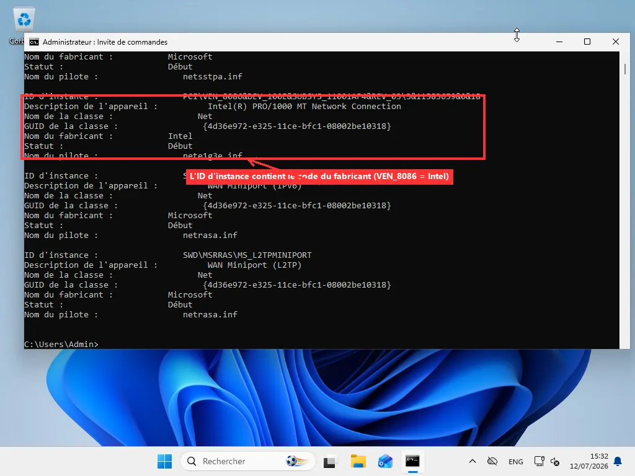Screen dimensions: 635x476
Task: Select the Command Prompt taskbar icon
Action: click(412, 461)
